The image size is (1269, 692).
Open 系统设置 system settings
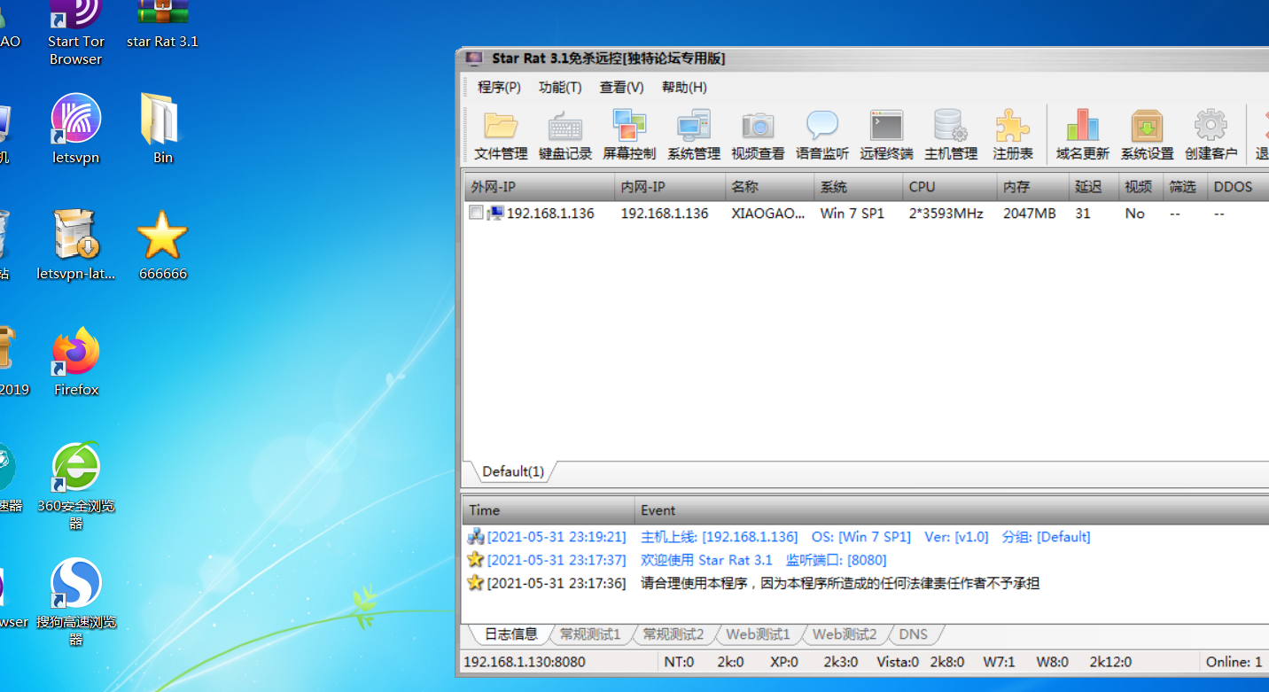point(1148,135)
